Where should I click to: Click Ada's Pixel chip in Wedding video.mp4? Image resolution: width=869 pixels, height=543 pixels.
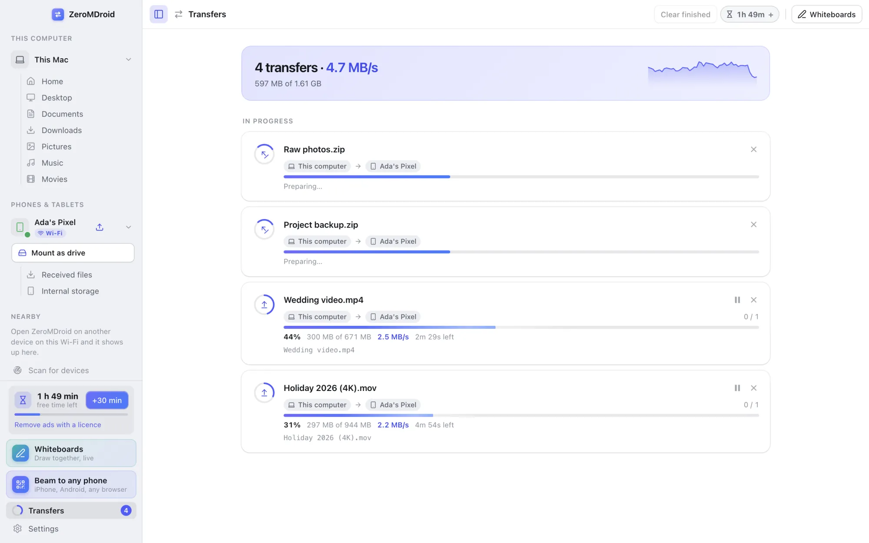coord(393,317)
